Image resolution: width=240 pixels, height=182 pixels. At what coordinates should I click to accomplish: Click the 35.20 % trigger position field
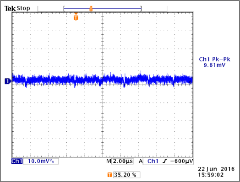[x=126, y=175]
